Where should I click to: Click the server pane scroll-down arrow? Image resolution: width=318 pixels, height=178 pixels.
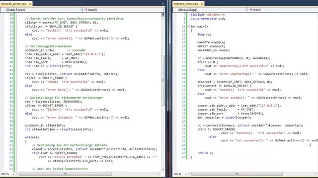coord(163,169)
